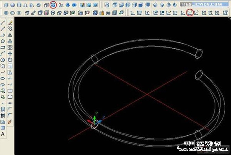Click the Box solid tool
Image resolution: width=231 pixels, height=155 pixels.
pos(6,5)
